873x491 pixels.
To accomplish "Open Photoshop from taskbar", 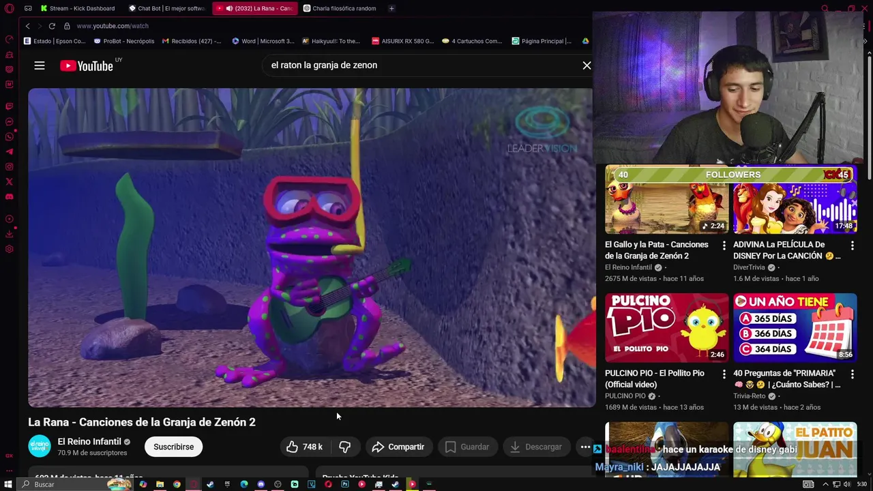I will [345, 484].
